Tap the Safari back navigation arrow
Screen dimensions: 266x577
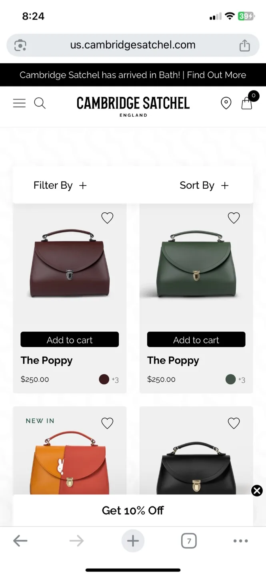[20, 541]
